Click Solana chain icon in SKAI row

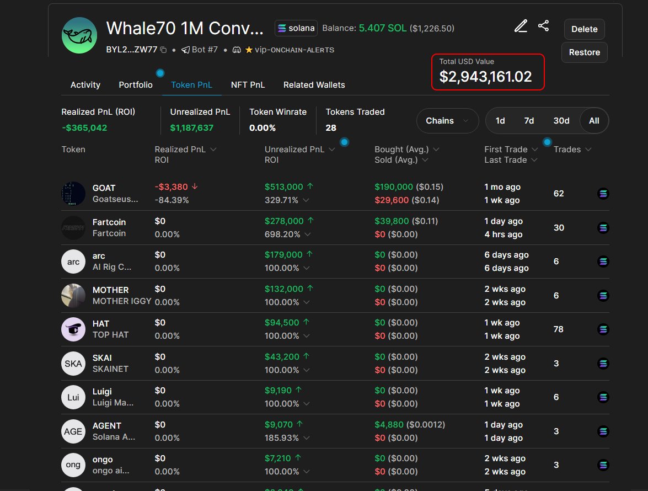[x=603, y=364]
